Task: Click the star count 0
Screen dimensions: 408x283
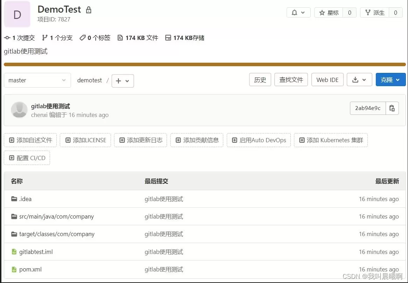Action: [x=350, y=13]
